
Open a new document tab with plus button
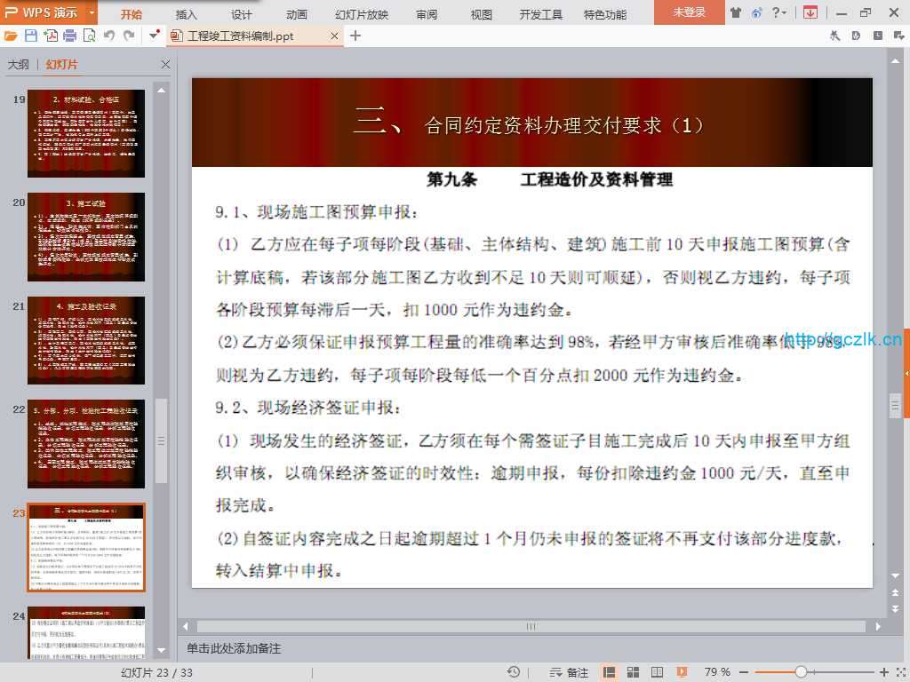(x=355, y=36)
